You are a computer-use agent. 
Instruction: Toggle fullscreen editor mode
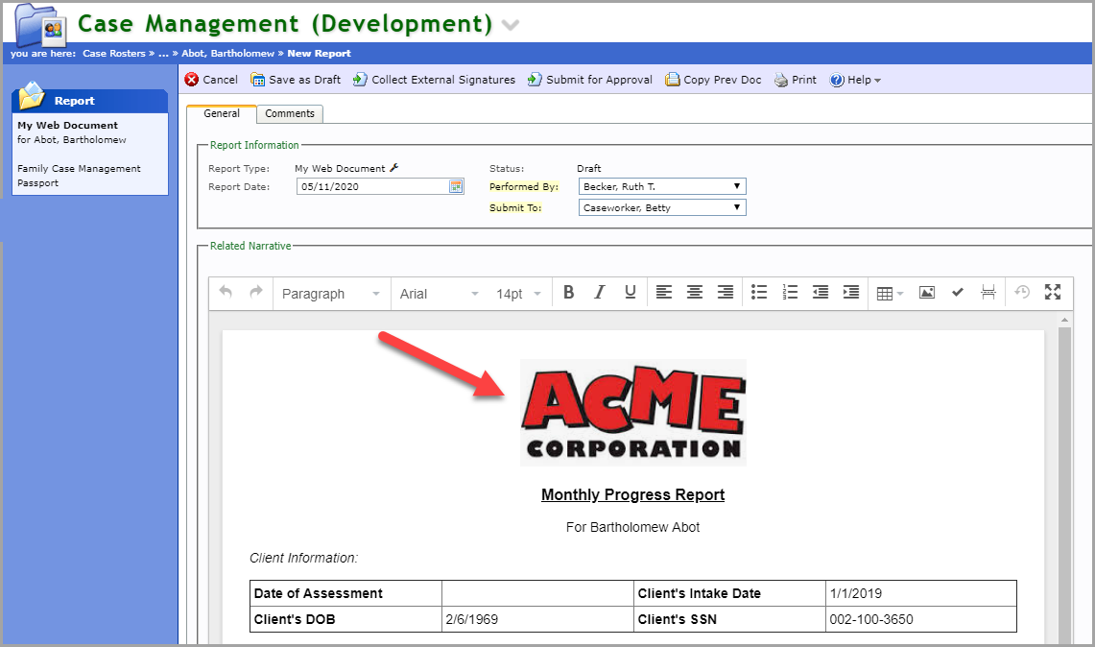click(1053, 293)
